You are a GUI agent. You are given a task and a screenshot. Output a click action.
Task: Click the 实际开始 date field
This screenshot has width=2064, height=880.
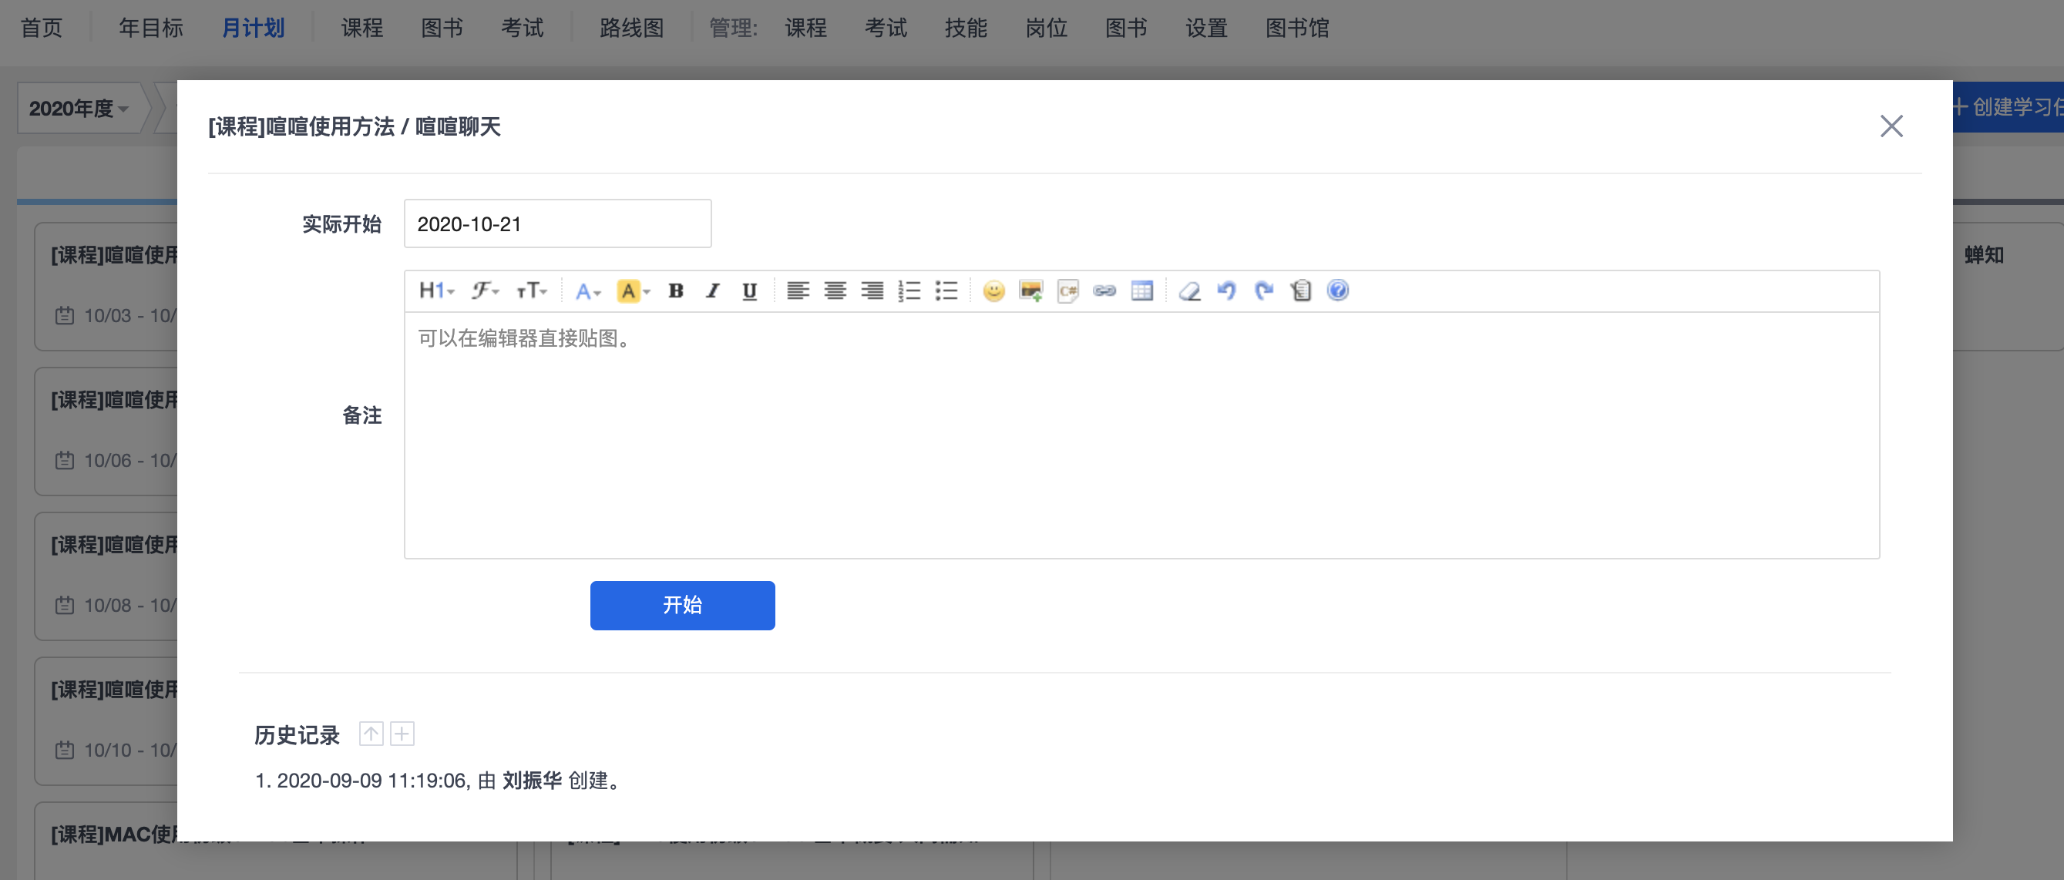click(x=558, y=223)
